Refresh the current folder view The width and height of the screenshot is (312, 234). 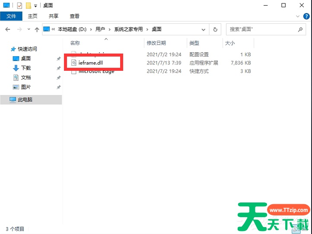point(215,29)
